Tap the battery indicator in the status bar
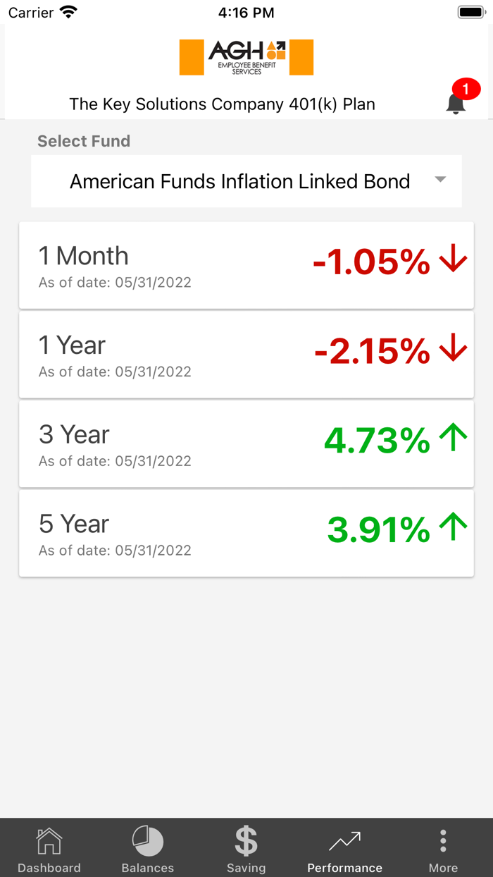 [x=470, y=11]
